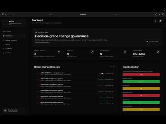Open the View all link for change requests
This screenshot has height=124, width=166.
click(112, 67)
